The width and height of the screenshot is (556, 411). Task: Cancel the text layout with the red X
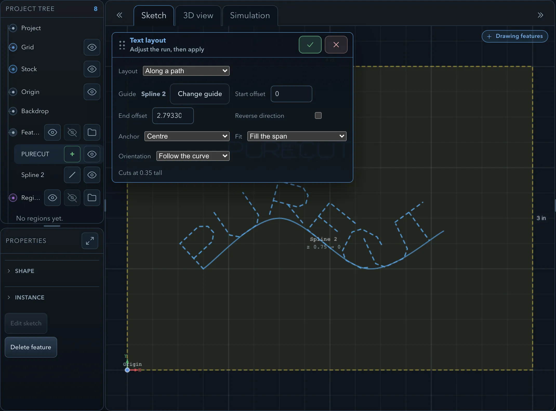[336, 45]
